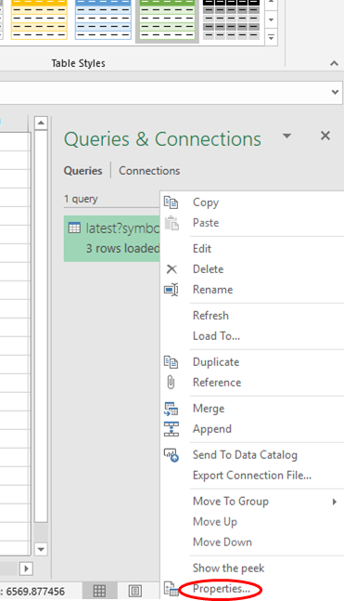Click the Merge queries icon

pos(171,409)
